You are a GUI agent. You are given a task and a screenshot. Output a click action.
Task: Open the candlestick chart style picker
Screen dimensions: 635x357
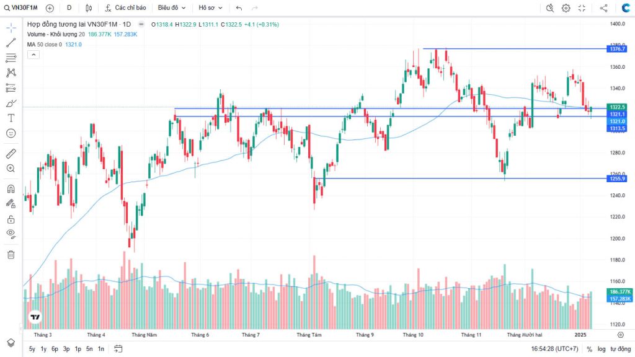tap(89, 8)
